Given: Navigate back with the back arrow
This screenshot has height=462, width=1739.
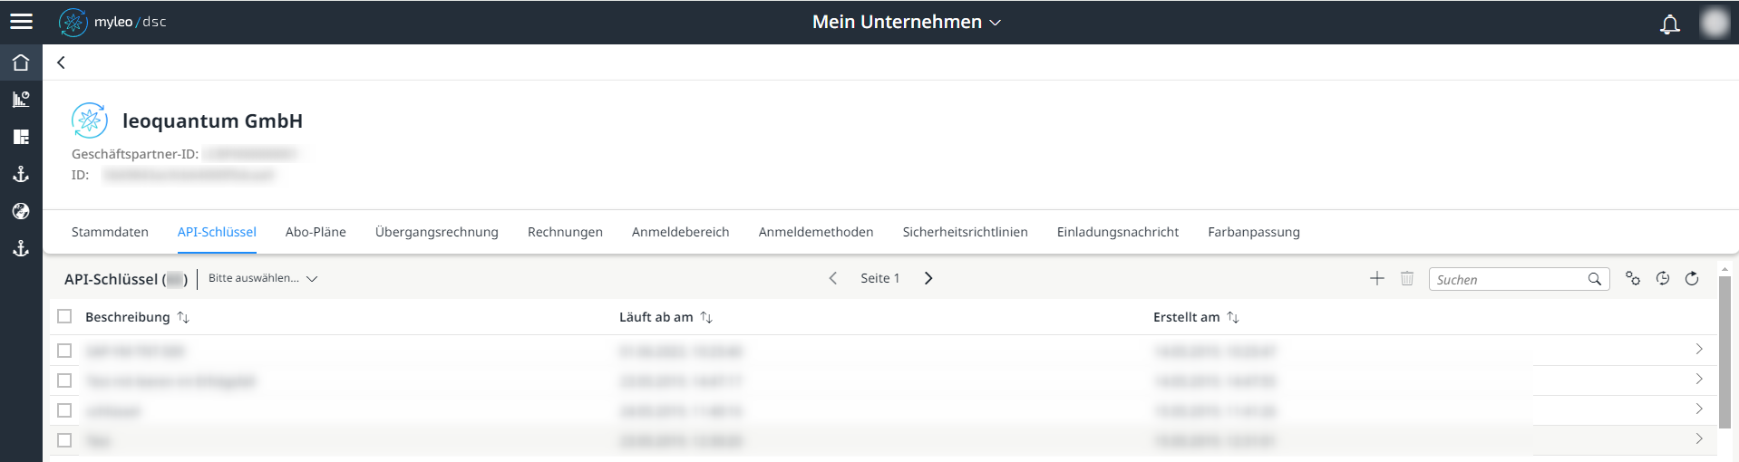Looking at the screenshot, I should coord(61,63).
